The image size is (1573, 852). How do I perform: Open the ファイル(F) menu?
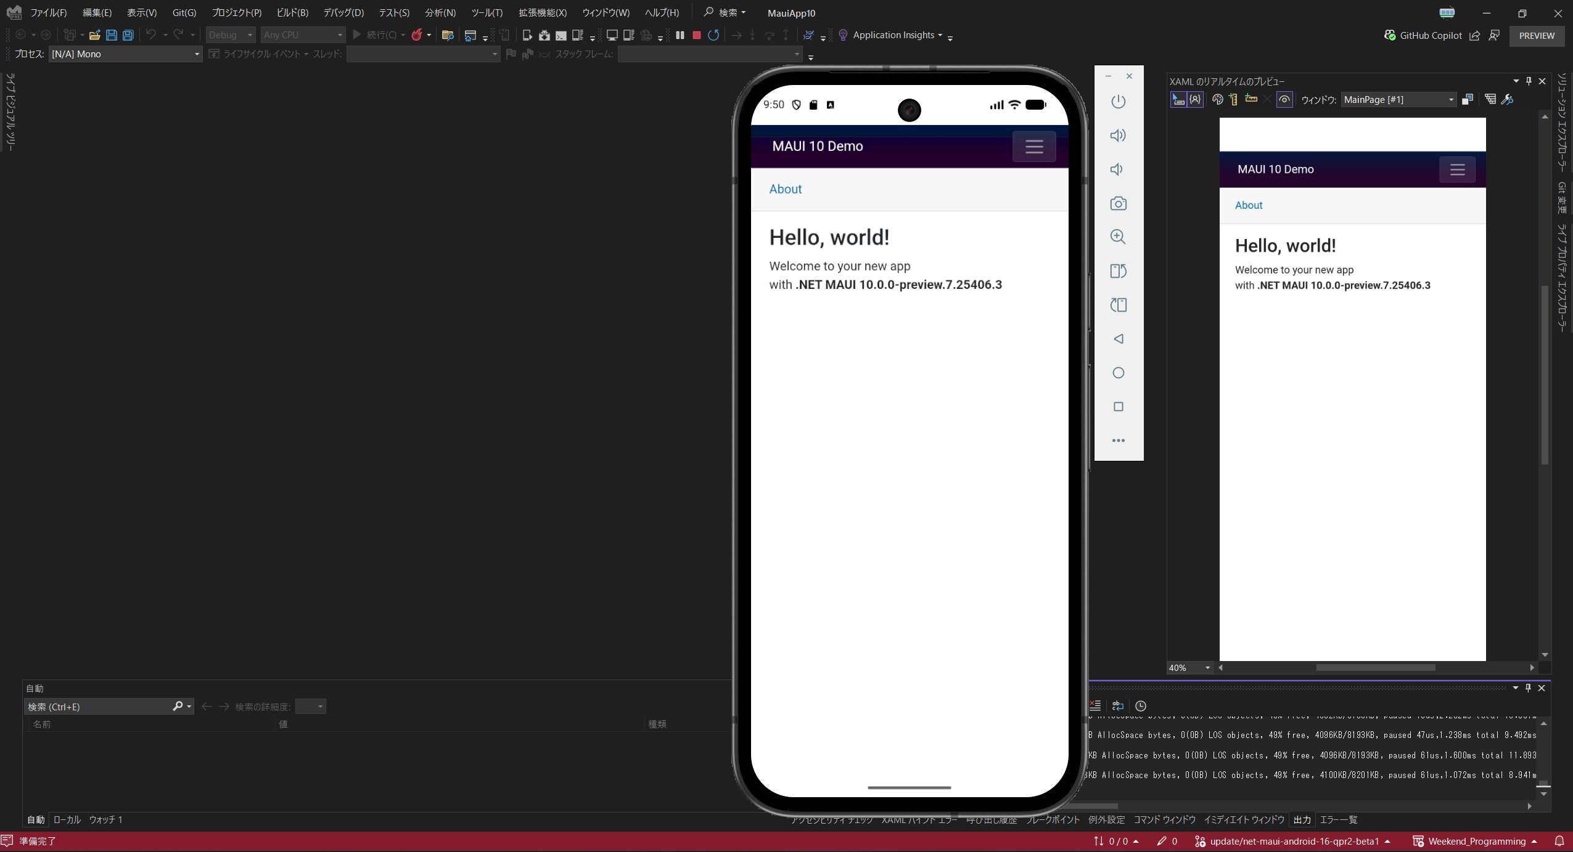tap(49, 13)
